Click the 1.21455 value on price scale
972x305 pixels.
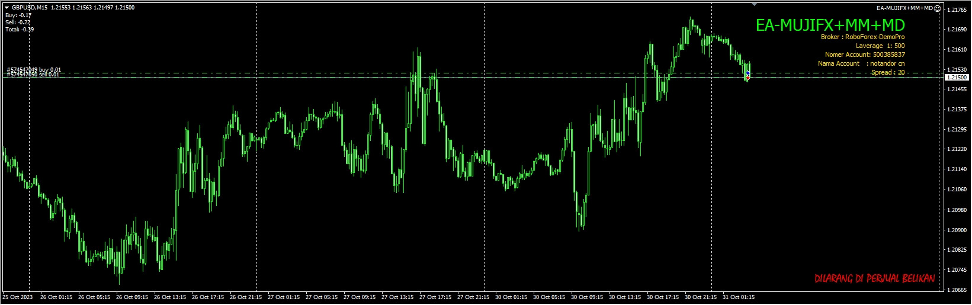[957, 89]
